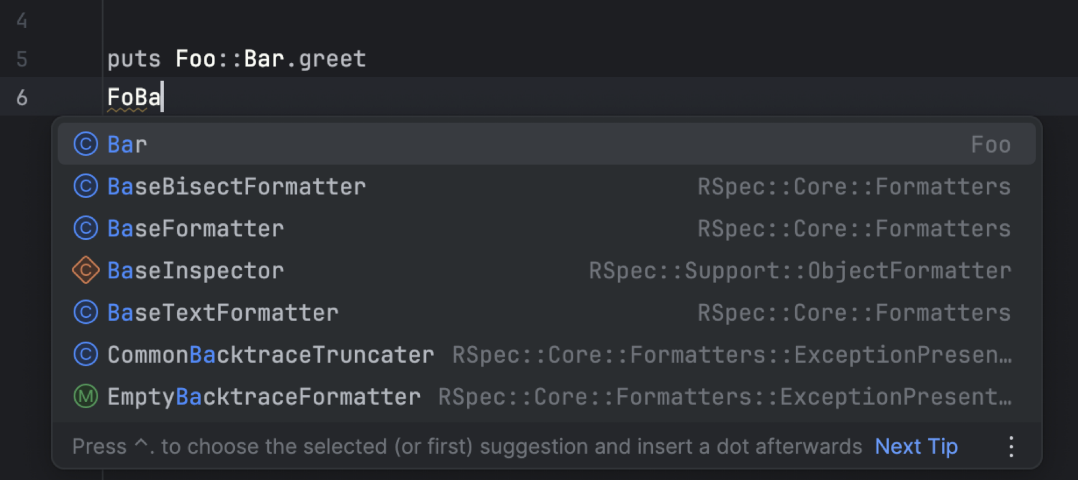The height and width of the screenshot is (480, 1078).
Task: Place the cursor in the FoBa text
Action: coord(134,97)
